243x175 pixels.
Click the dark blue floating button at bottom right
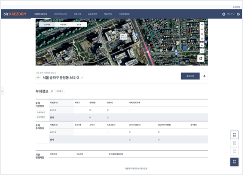[234, 162]
